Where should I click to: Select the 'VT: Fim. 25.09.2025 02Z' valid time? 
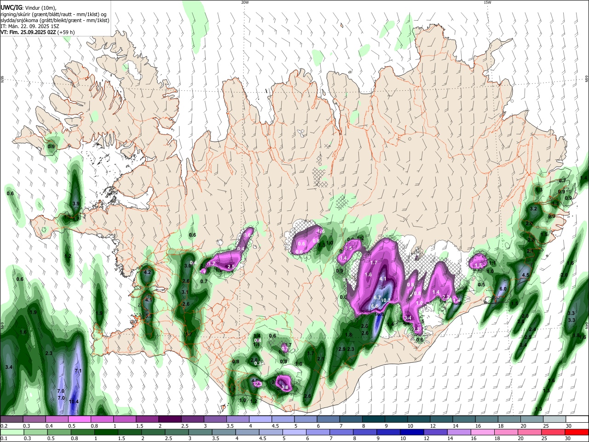[x=28, y=32]
